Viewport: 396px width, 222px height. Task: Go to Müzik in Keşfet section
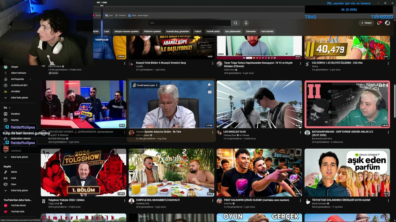point(14,172)
